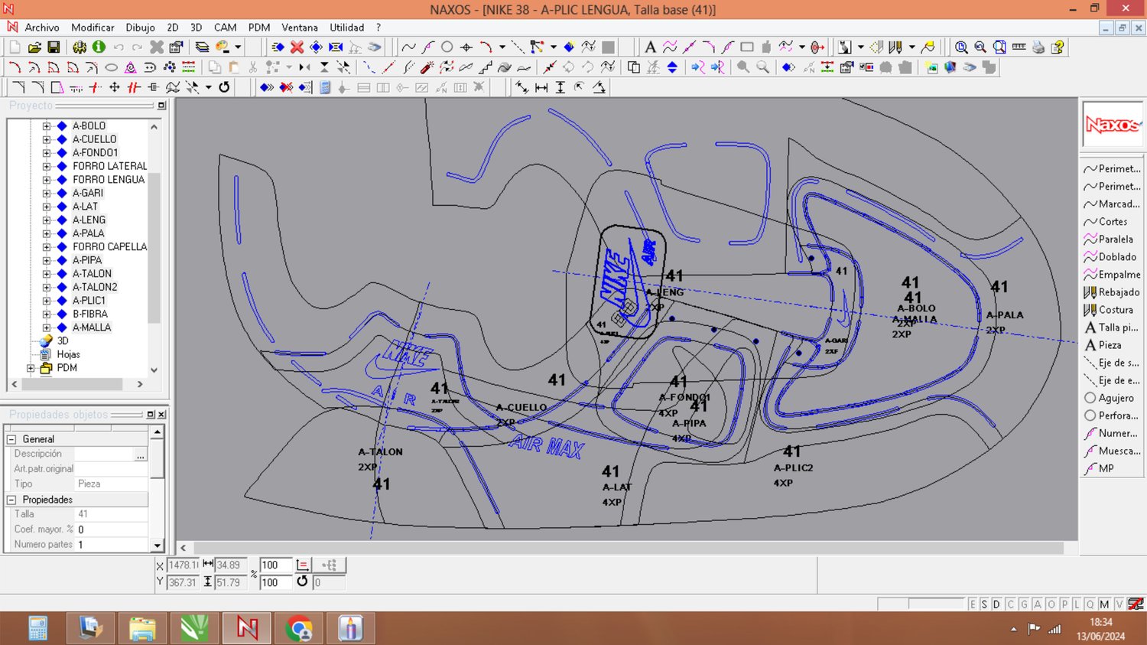Select the A-PIPA piece in tree
Screen dimensions: 1147x645
click(87, 260)
